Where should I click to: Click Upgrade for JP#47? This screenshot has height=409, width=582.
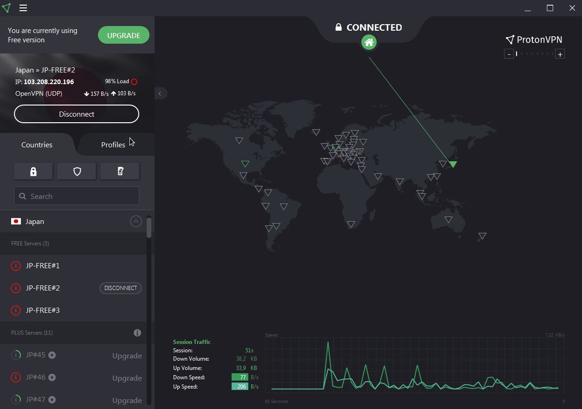tap(127, 401)
